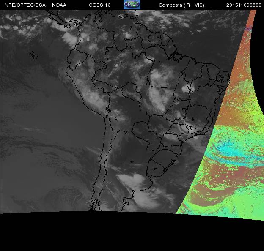The height and width of the screenshot is (251, 264).
Task: Click the CPTEC logo in the header
Action: coord(132,5)
